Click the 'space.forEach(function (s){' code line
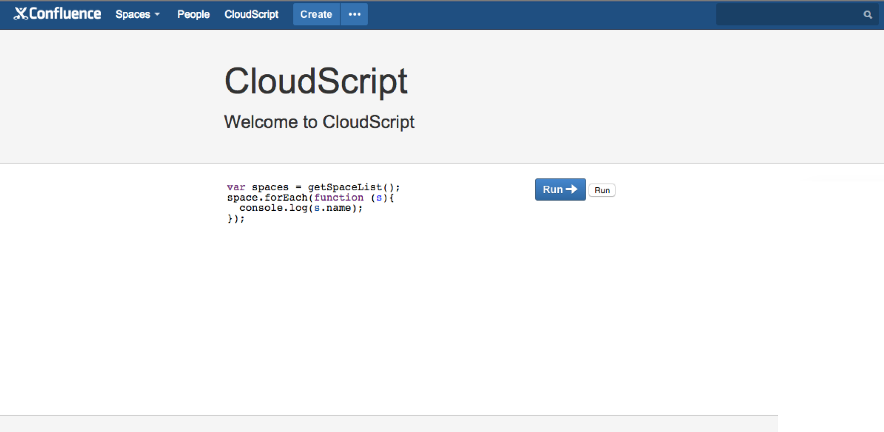The height and width of the screenshot is (432, 884). pyautogui.click(x=310, y=198)
